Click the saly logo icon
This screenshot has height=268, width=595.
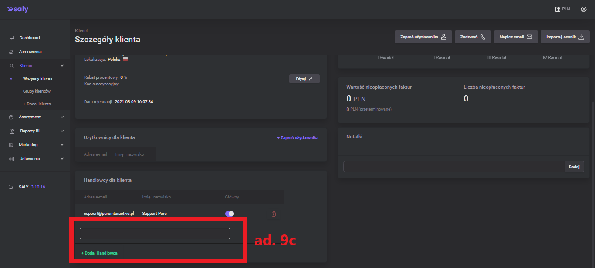(17, 9)
